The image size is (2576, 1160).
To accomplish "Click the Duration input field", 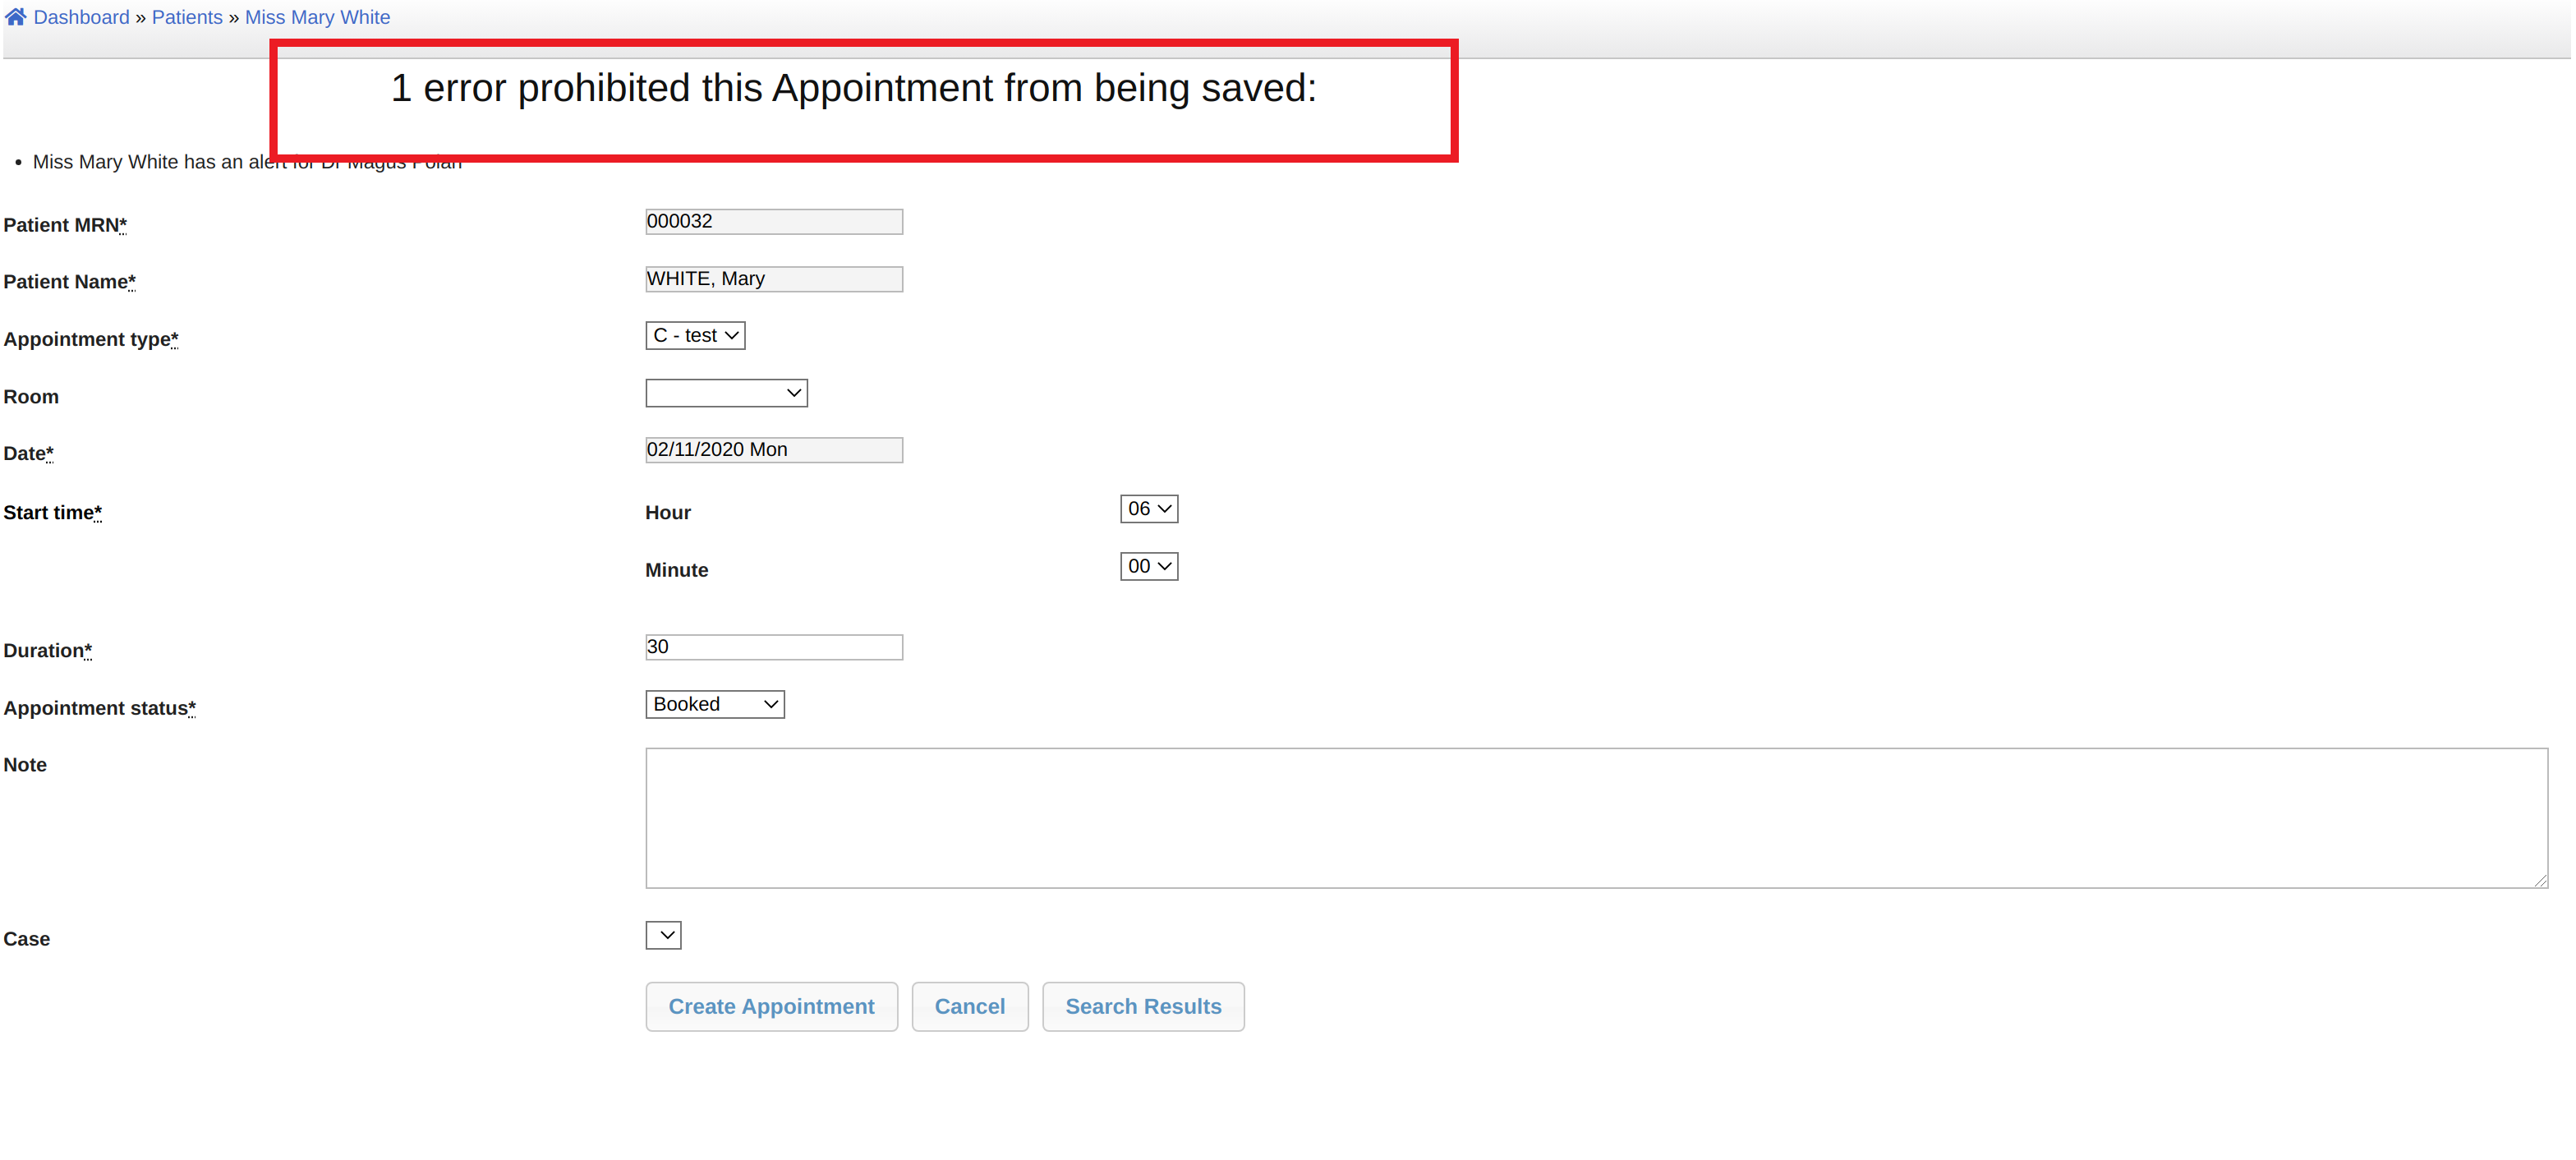I will click(773, 647).
